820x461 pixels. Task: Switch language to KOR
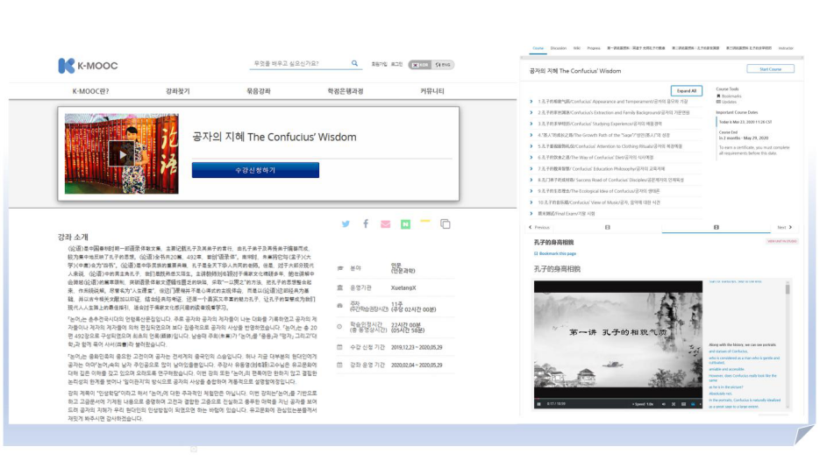click(420, 65)
